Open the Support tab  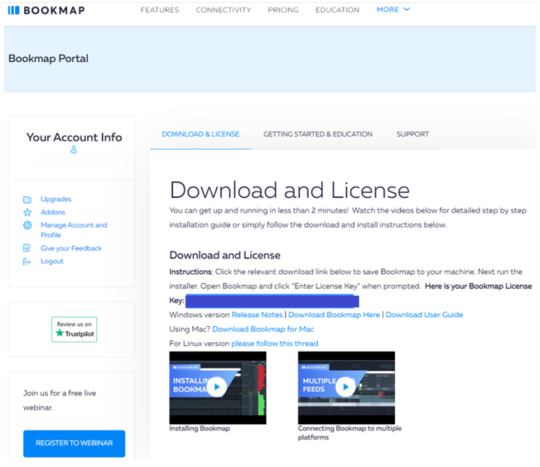413,134
